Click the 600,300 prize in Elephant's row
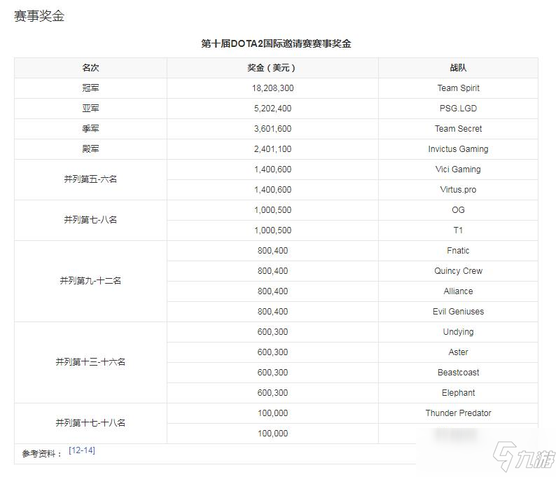 click(272, 392)
